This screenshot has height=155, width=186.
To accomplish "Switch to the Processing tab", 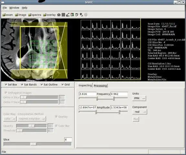I will tap(100, 86).
